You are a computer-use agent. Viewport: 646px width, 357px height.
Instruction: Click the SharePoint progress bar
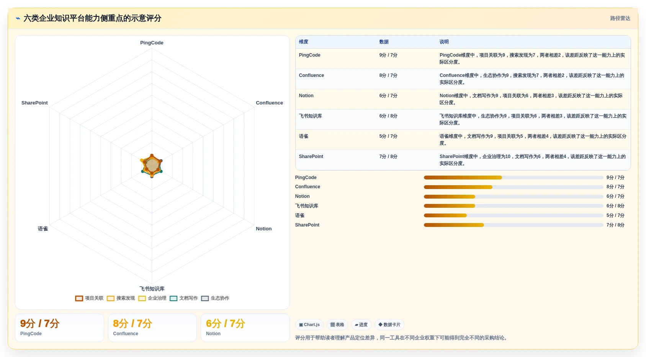coord(514,225)
